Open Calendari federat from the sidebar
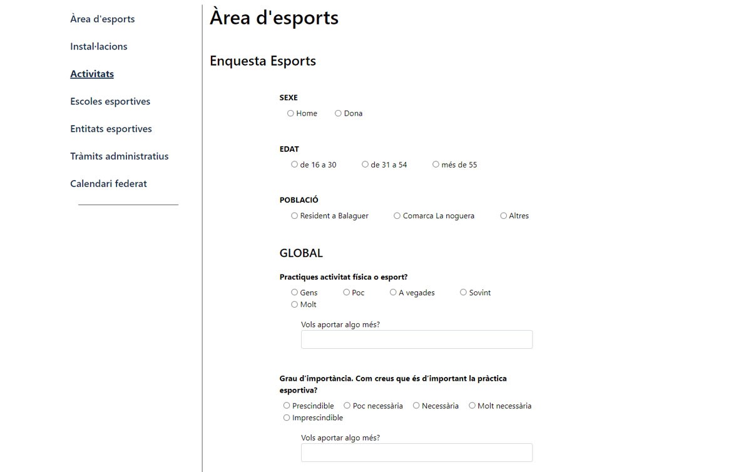The width and height of the screenshot is (751, 472). (x=108, y=184)
